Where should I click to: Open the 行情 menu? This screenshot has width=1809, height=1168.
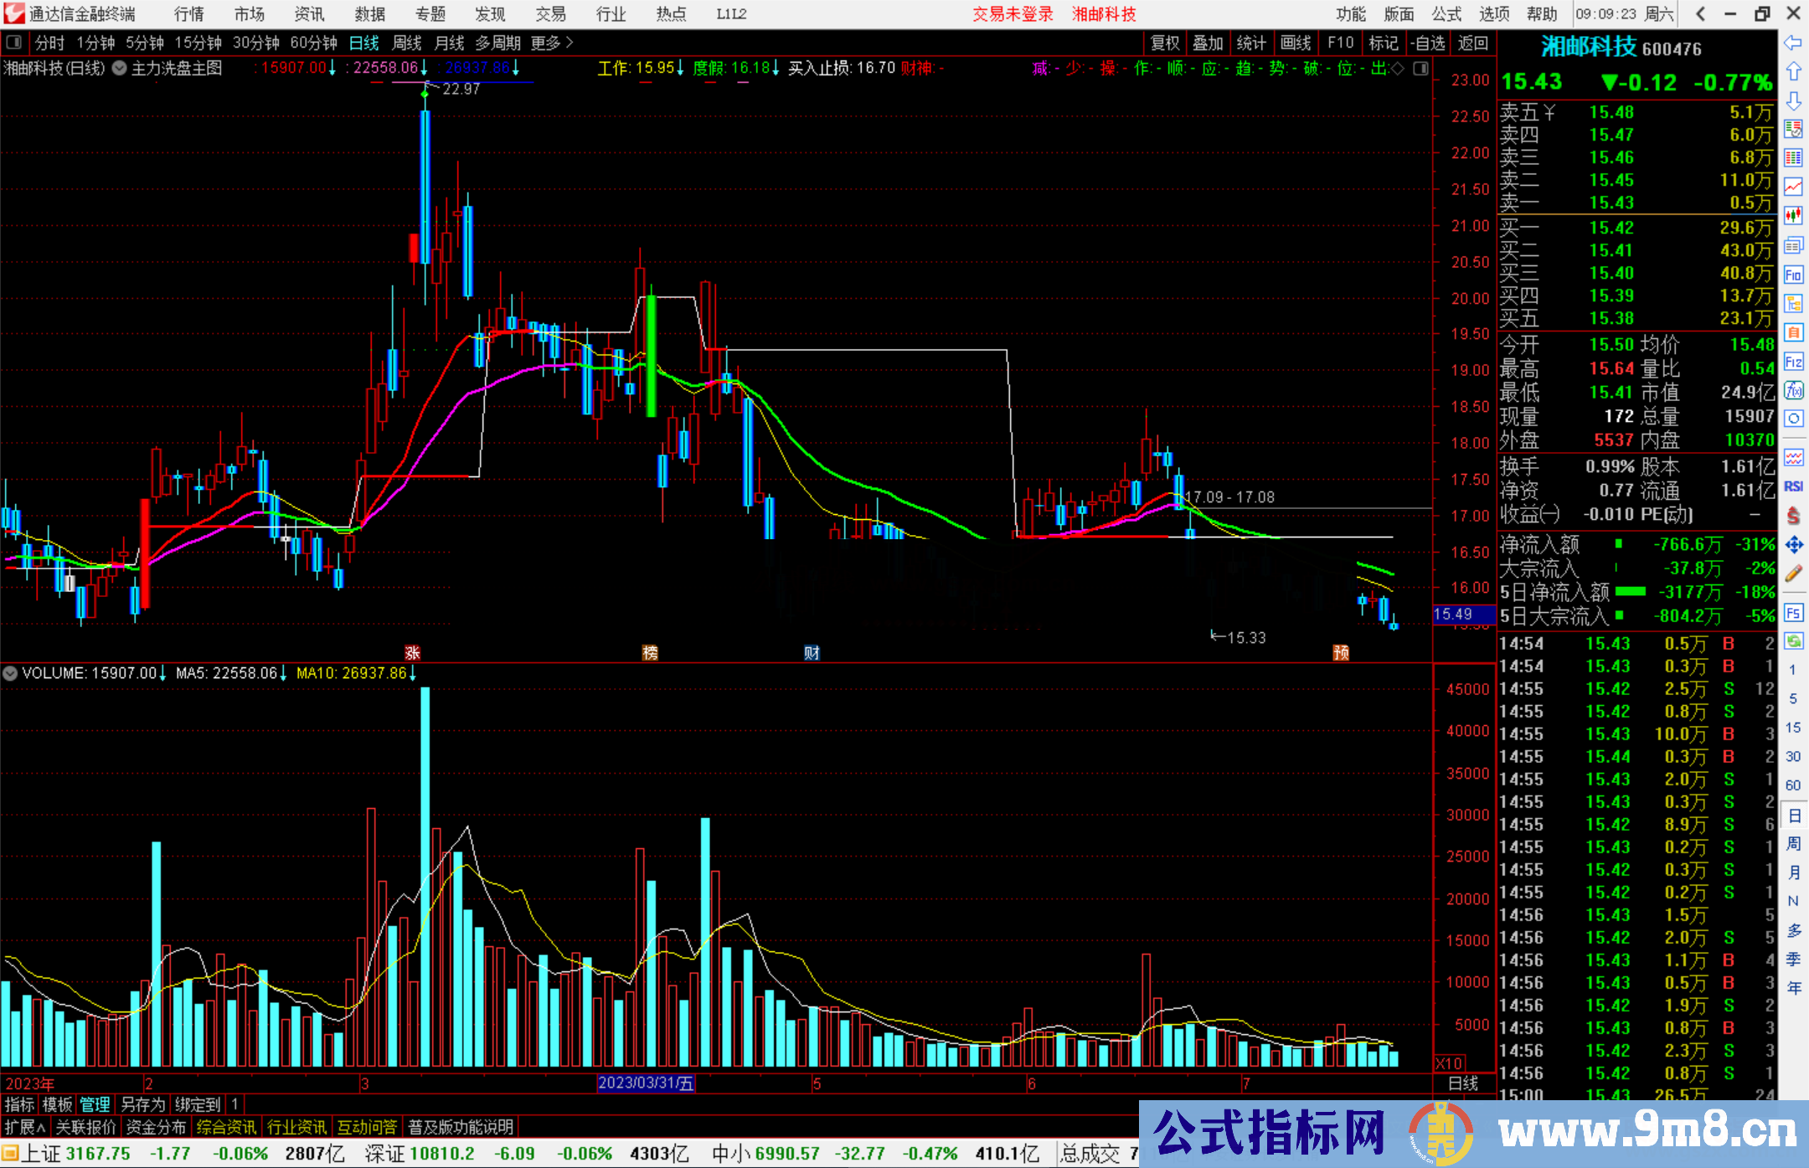[189, 14]
